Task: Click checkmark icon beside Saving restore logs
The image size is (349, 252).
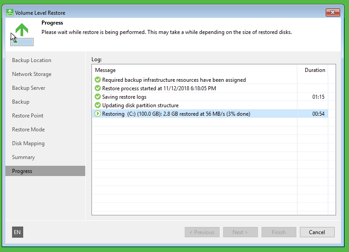Action: [x=98, y=97]
